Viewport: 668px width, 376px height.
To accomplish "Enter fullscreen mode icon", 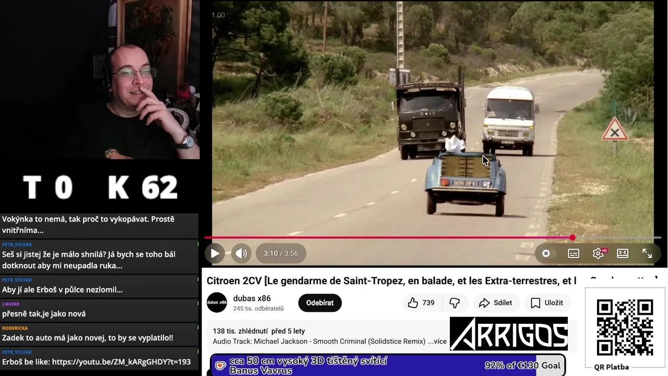I will tap(647, 253).
